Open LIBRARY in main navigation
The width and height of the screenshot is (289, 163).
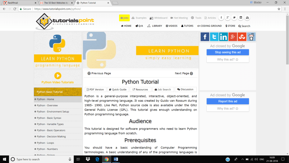coord(155,26)
